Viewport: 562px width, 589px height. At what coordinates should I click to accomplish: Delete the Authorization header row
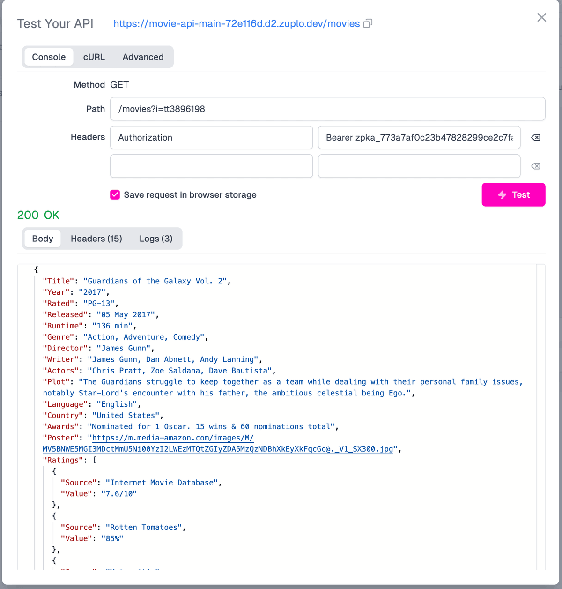[535, 137]
